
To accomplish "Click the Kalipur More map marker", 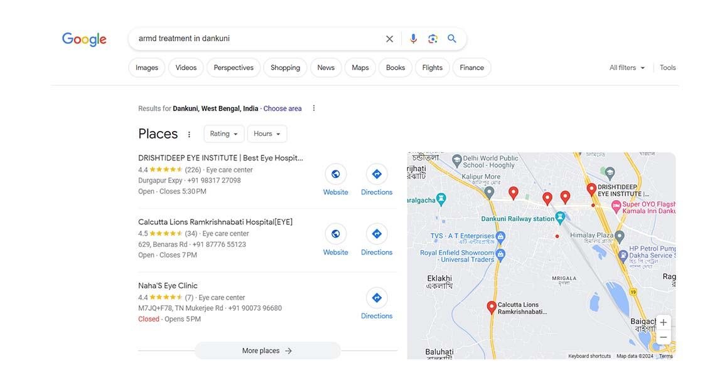I will (x=489, y=192).
